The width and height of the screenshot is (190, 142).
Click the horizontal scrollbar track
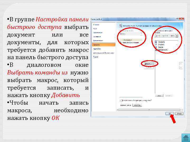150,110
